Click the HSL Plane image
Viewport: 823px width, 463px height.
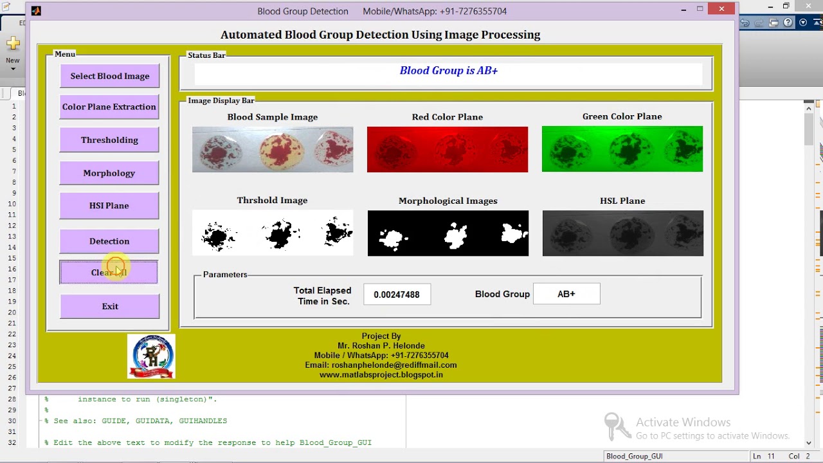623,233
